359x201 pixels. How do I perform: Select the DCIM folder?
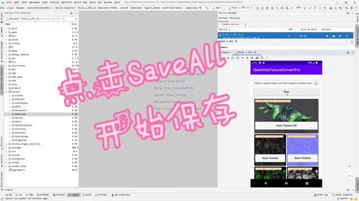(x=17, y=107)
